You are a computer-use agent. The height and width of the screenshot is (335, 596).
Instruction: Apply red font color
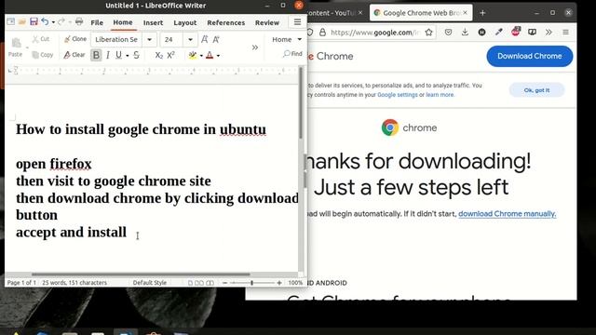(210, 56)
